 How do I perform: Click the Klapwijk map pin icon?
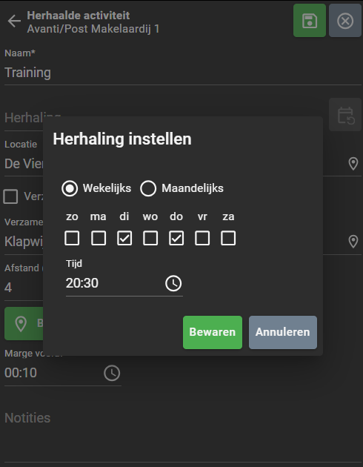tap(353, 241)
